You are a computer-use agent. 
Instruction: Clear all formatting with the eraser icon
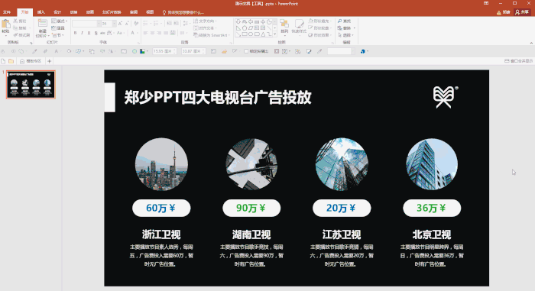coord(136,24)
